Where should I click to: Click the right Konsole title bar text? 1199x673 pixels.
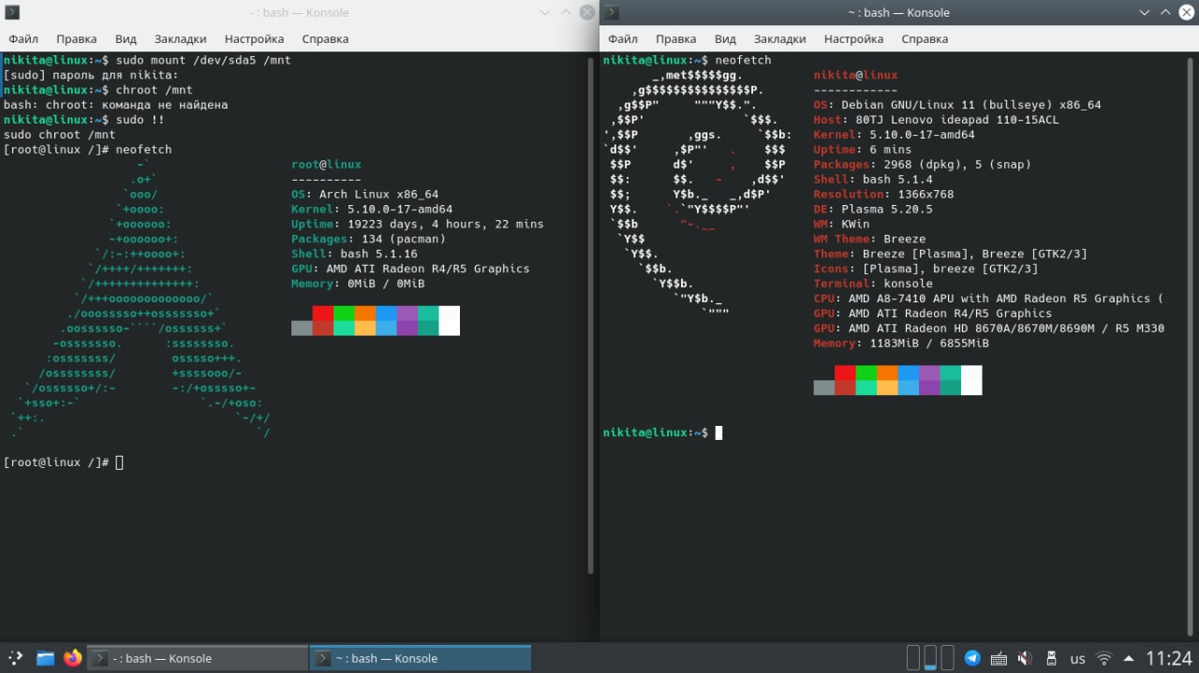click(x=898, y=12)
